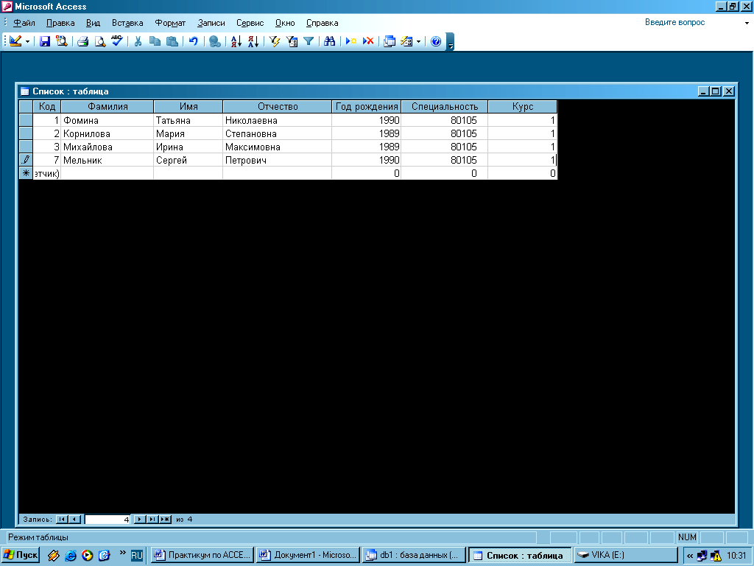Open the Записи menu

[211, 23]
